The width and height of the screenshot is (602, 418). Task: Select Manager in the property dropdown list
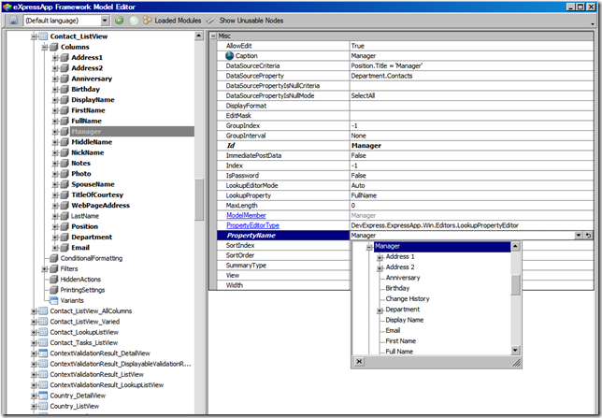[442, 246]
